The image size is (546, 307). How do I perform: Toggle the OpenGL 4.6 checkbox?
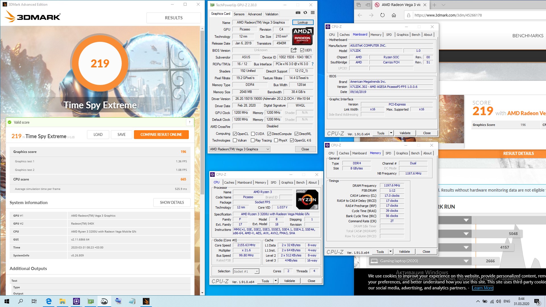pos(292,140)
